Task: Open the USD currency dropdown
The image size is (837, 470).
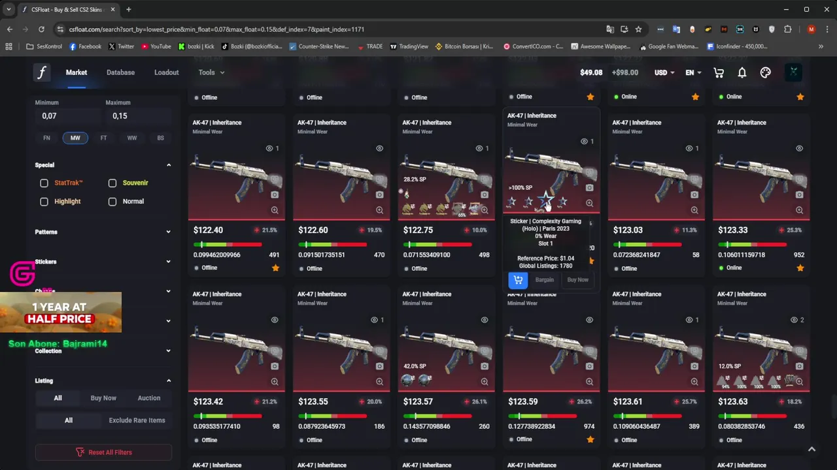Action: click(x=664, y=72)
